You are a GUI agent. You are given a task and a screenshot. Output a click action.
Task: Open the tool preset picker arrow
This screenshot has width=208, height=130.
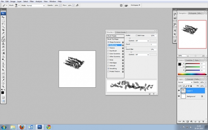click(x=7, y=6)
